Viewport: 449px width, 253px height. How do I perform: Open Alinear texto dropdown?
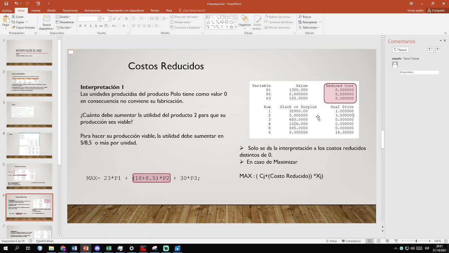pos(182,22)
